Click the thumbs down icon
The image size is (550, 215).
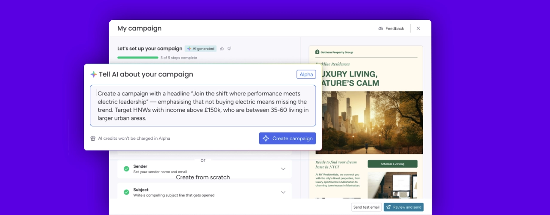pyautogui.click(x=229, y=49)
